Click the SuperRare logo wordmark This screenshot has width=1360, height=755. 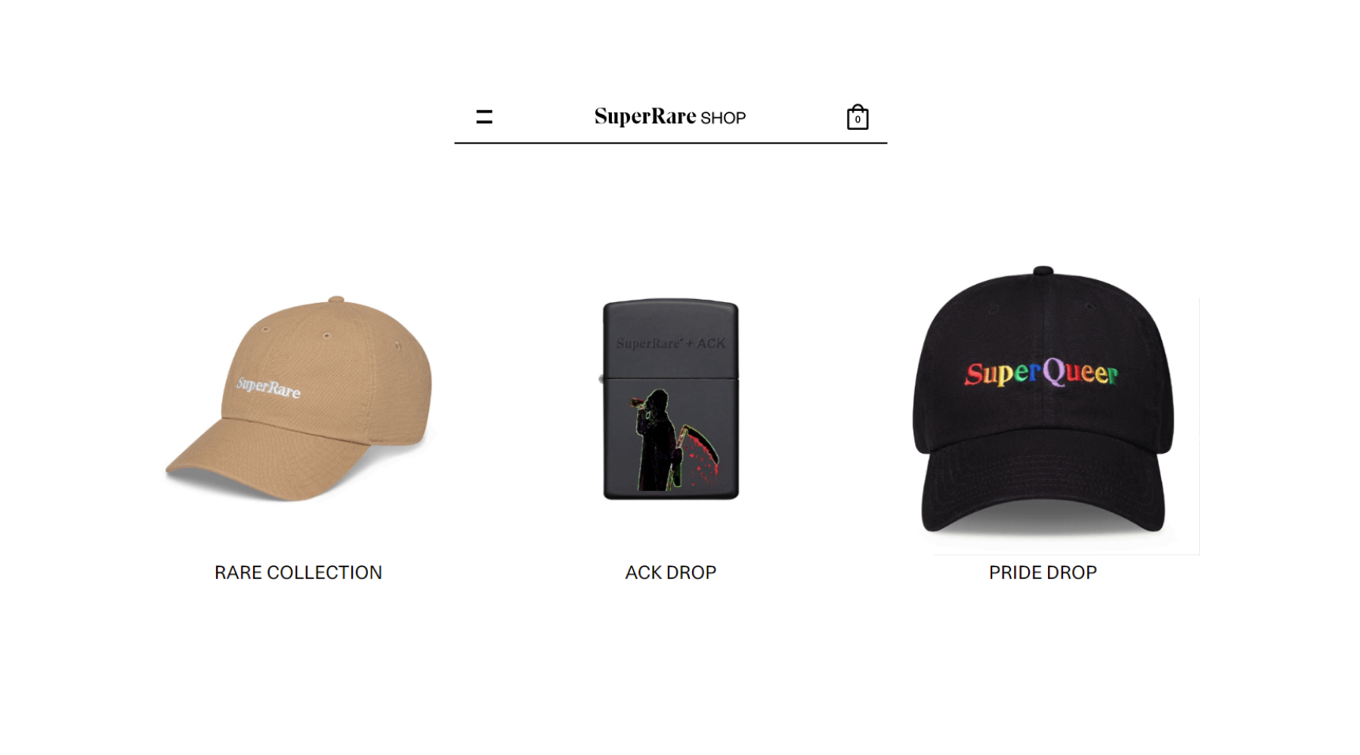[x=645, y=116]
